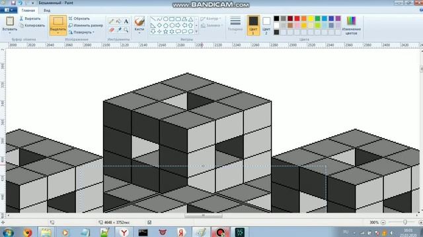Choose the Triangle shape
Image resolution: width=423 pixels, height=237 pixels.
point(191,19)
